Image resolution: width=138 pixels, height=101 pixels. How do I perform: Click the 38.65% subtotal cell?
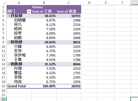(44, 16)
